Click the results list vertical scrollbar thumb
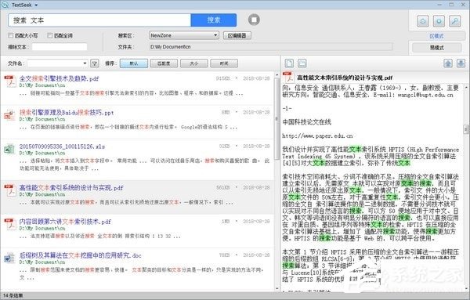Screen dimensions: 470x300 pyautogui.click(x=277, y=119)
